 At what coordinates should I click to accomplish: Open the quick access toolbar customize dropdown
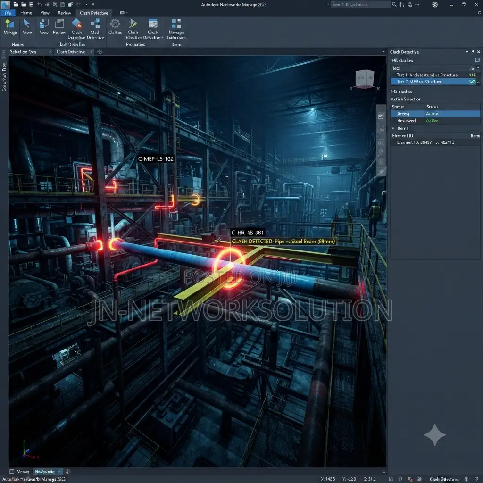click(93, 4)
